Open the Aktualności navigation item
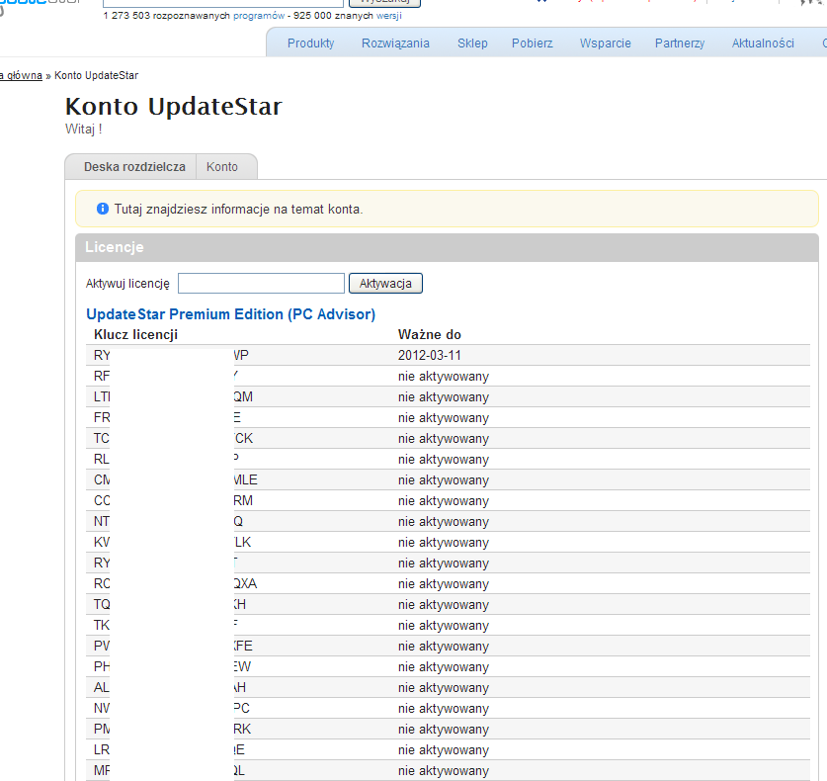This screenshot has height=781, width=827. [763, 43]
